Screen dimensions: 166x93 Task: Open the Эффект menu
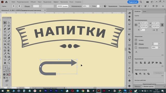tap(56, 2)
